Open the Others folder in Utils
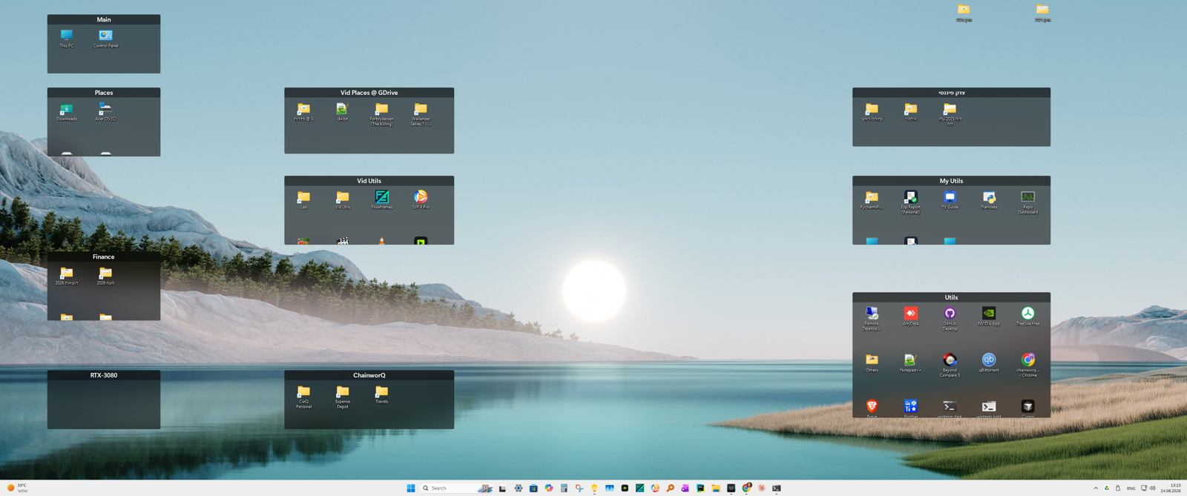Image resolution: width=1187 pixels, height=496 pixels. (x=872, y=363)
